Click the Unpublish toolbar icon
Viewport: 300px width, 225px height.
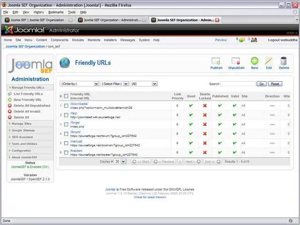236,61
